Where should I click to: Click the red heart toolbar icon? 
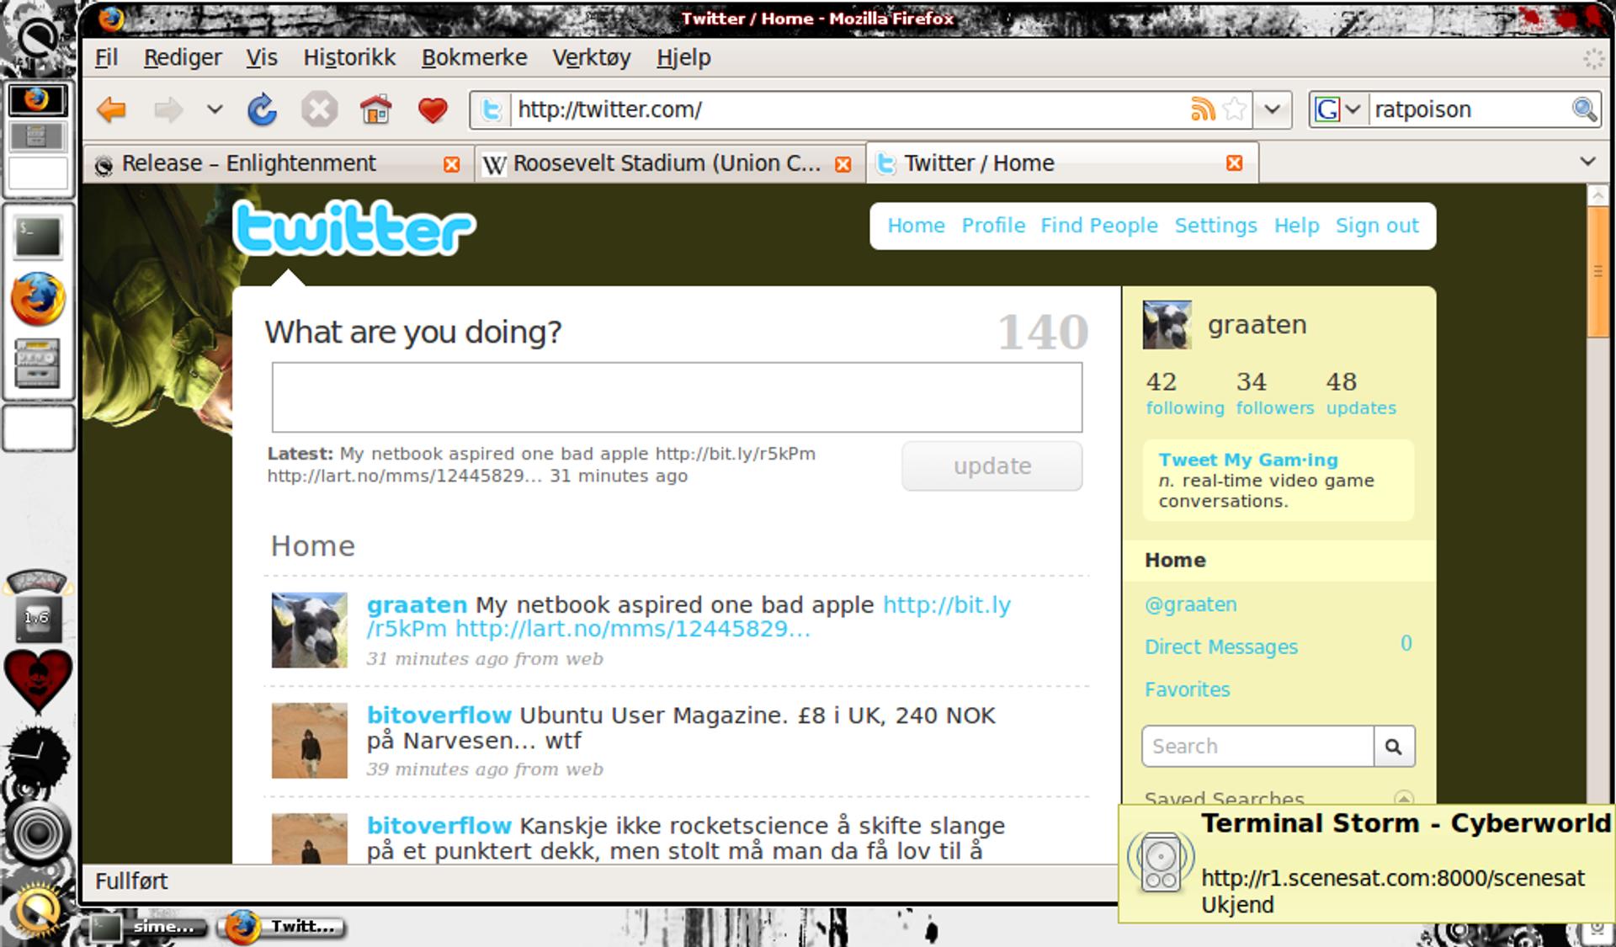click(x=433, y=110)
